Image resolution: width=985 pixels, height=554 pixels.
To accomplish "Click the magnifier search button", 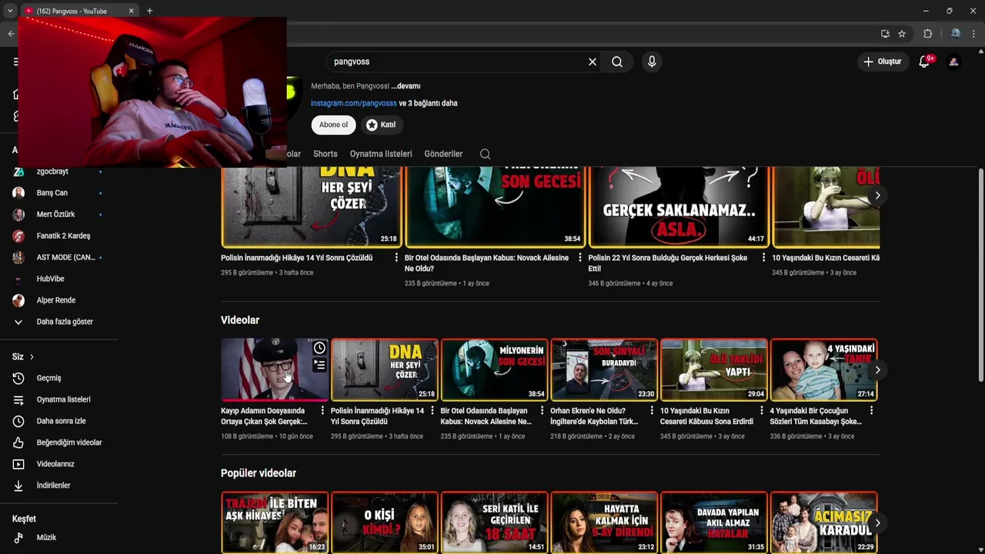I will (617, 62).
